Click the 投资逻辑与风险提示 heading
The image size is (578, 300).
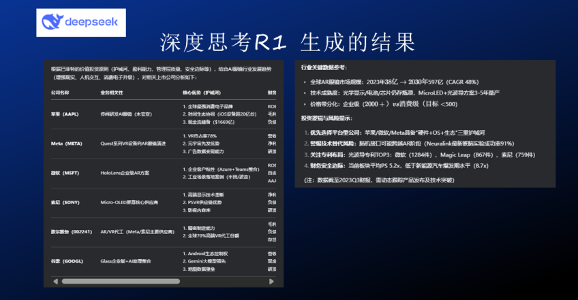pos(326,118)
